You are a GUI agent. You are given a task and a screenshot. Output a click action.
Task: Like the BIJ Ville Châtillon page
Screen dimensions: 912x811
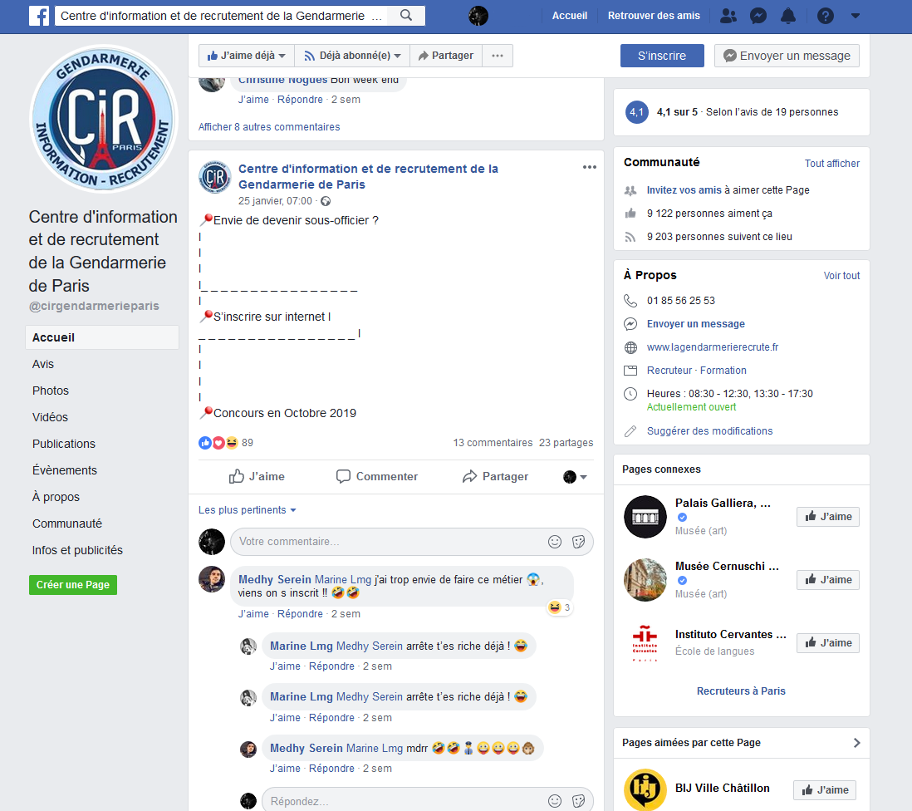point(825,790)
